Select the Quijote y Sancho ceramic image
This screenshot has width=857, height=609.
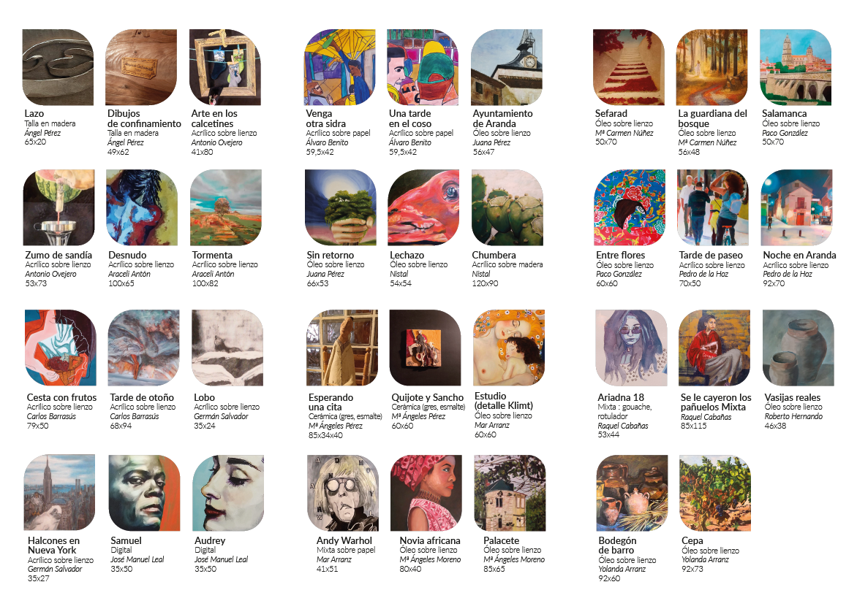pos(426,348)
